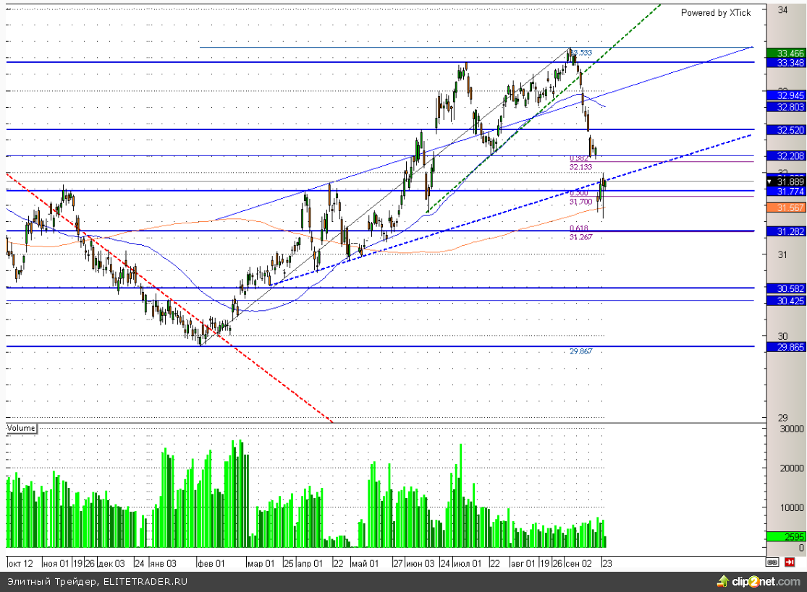Click the 0.618 Fibonacci level label
The width and height of the screenshot is (807, 592).
pyautogui.click(x=578, y=228)
